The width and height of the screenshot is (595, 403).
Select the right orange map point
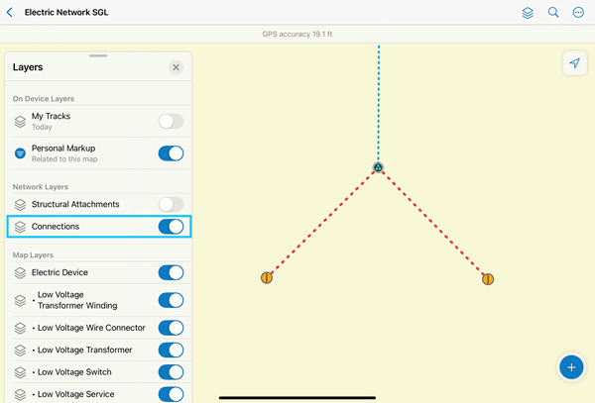[x=487, y=279]
